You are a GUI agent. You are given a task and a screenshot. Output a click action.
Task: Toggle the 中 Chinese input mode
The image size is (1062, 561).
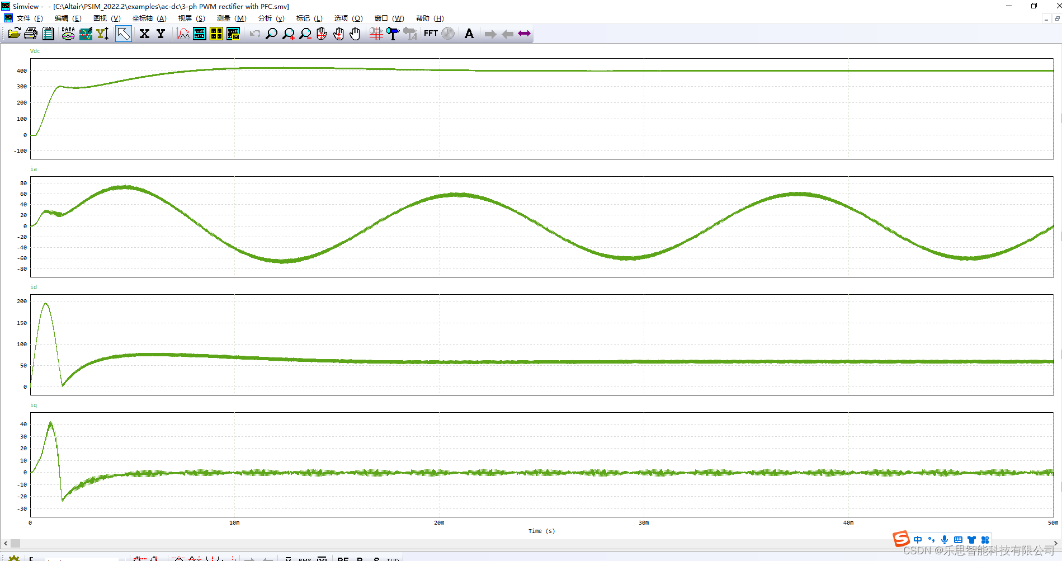(918, 540)
